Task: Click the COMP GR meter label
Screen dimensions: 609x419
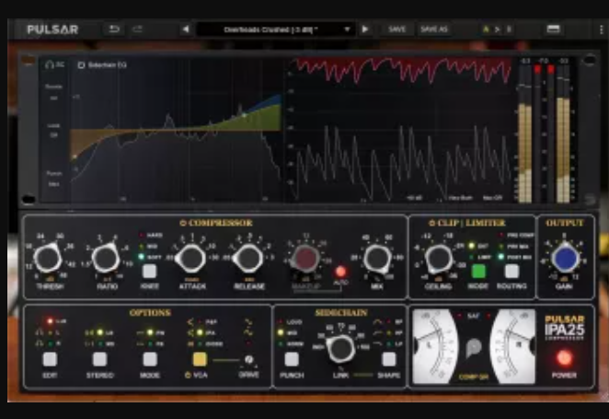Action: tap(474, 377)
